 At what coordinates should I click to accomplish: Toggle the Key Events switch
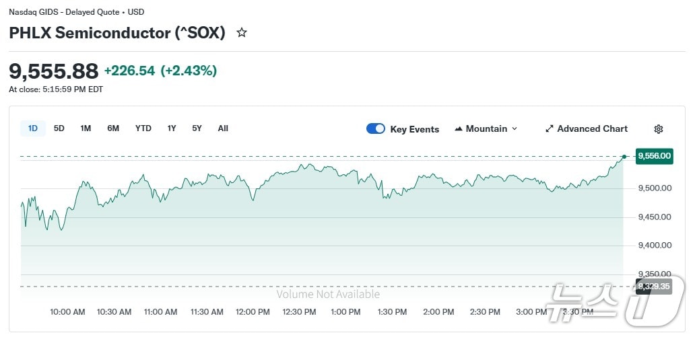point(376,128)
